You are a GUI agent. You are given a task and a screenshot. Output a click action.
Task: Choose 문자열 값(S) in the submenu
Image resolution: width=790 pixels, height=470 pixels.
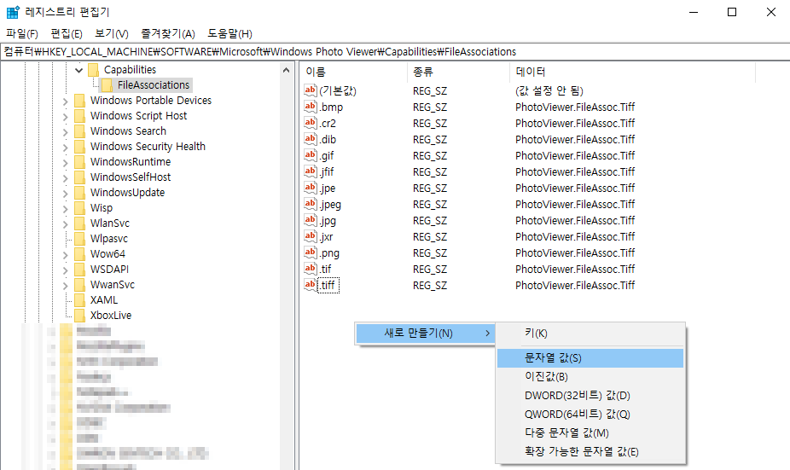click(590, 358)
